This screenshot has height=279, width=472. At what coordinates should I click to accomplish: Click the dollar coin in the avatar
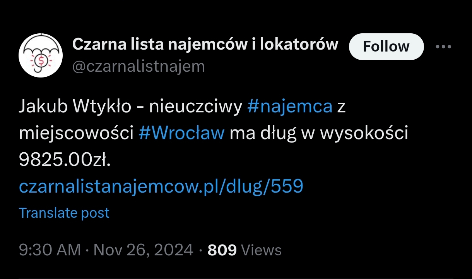pos(41,61)
